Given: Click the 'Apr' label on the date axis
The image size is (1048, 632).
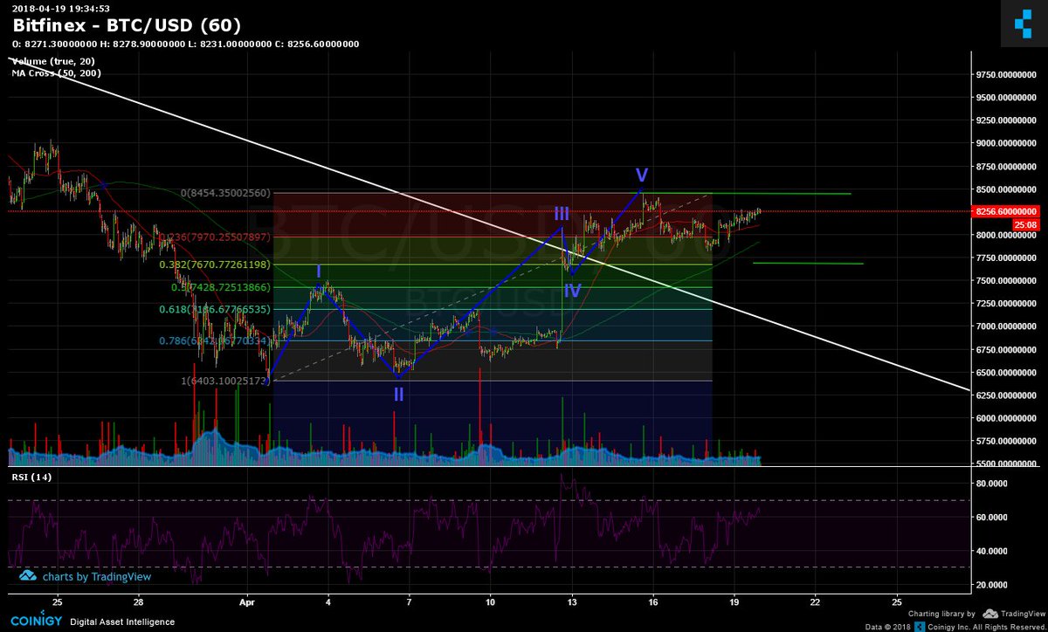Looking at the screenshot, I should coord(247,602).
